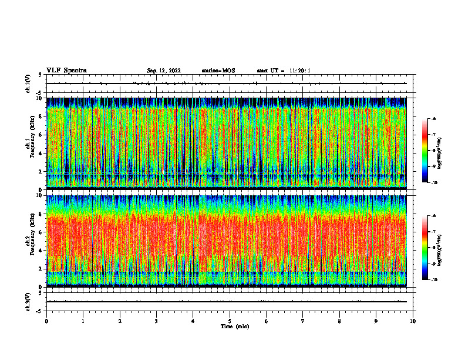
Task: Click the "ch.3(V)" axis label
Action: (28, 302)
